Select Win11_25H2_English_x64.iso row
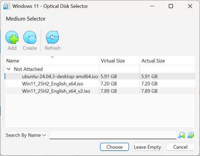Viewport: 200px width, 156px height. pyautogui.click(x=100, y=84)
